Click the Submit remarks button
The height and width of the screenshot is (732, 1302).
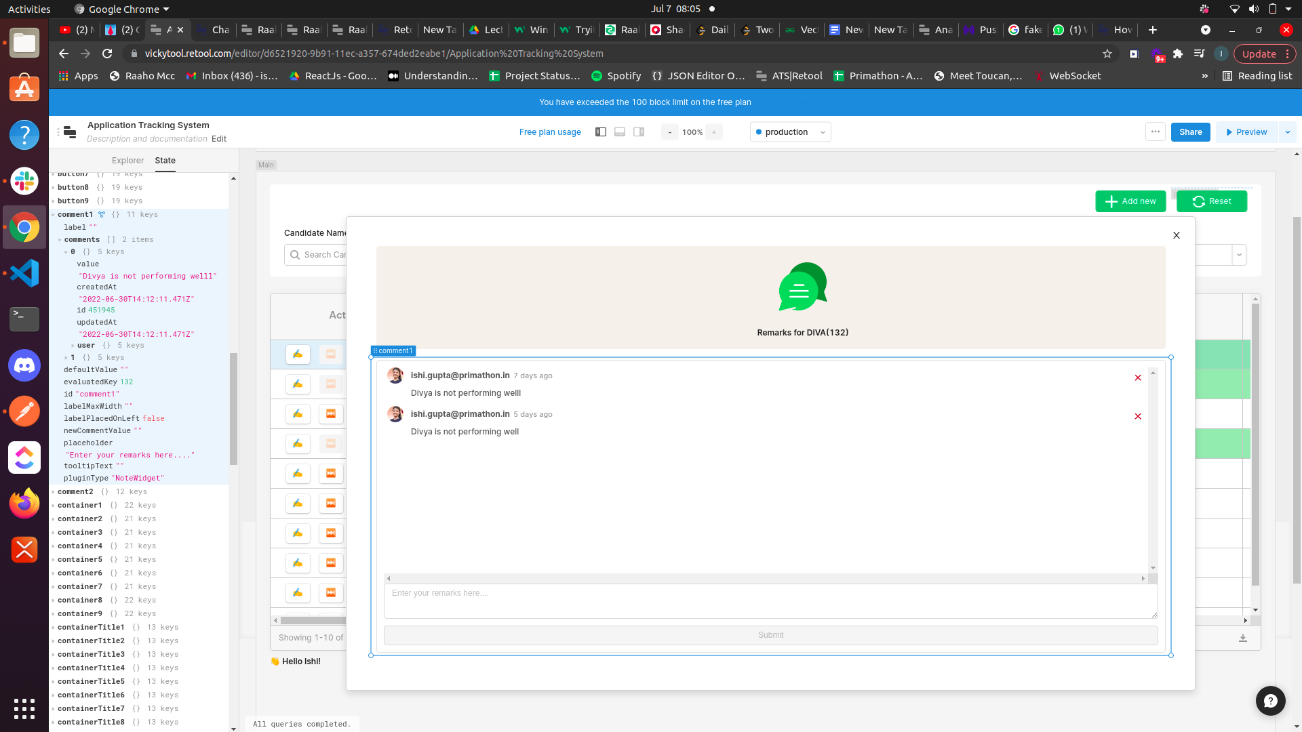point(770,635)
